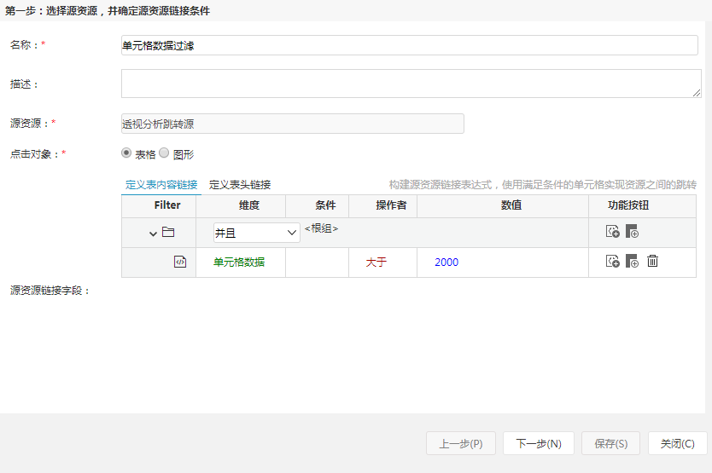The width and height of the screenshot is (712, 473).
Task: Click add condition icon in 单元格数据 row
Action: (613, 262)
